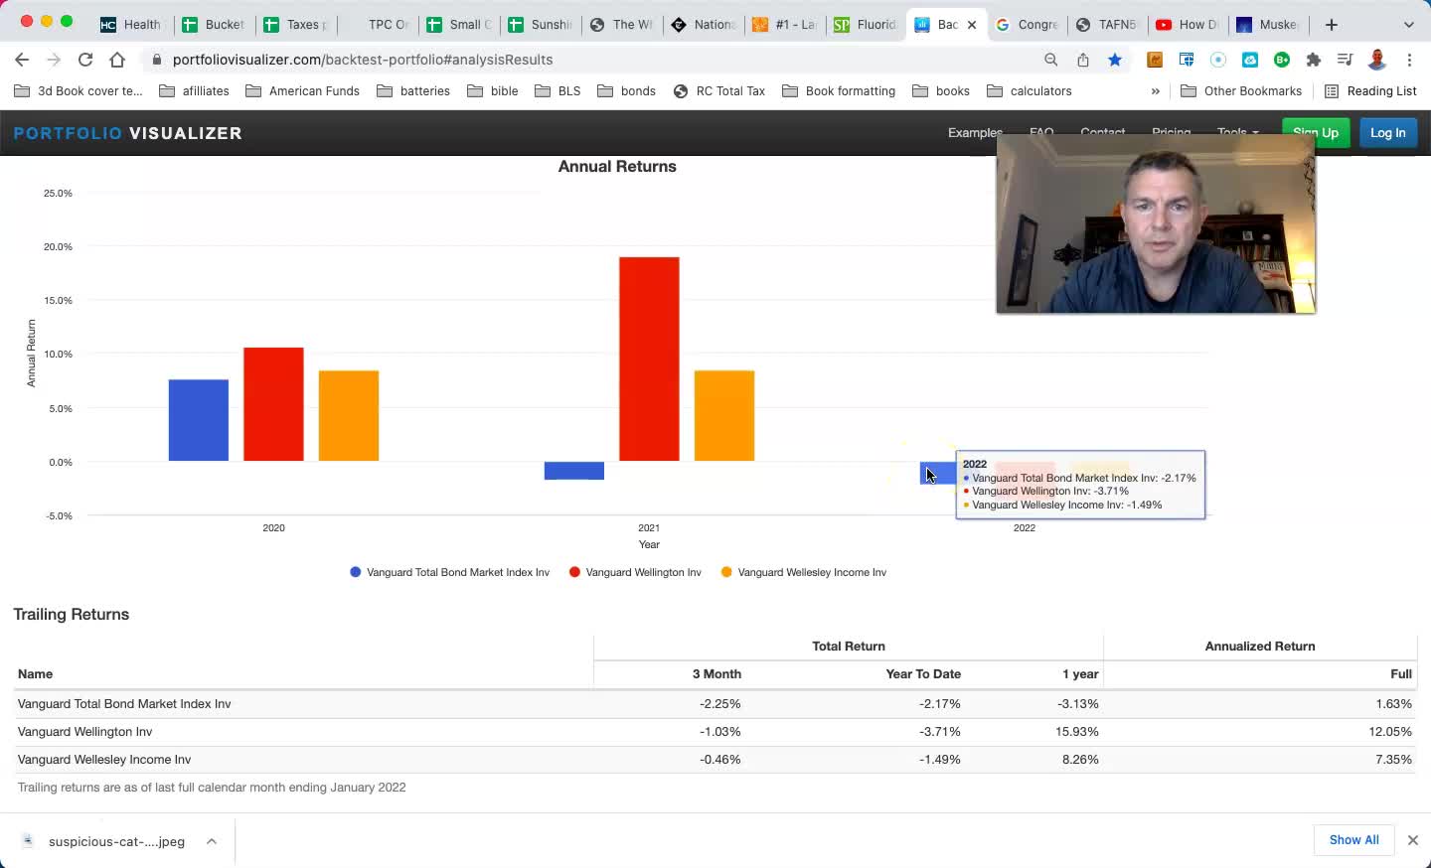Screen dimensions: 1431x868
Task: Select Vanguard Wellesley Income Inv row name
Action: point(104,760)
